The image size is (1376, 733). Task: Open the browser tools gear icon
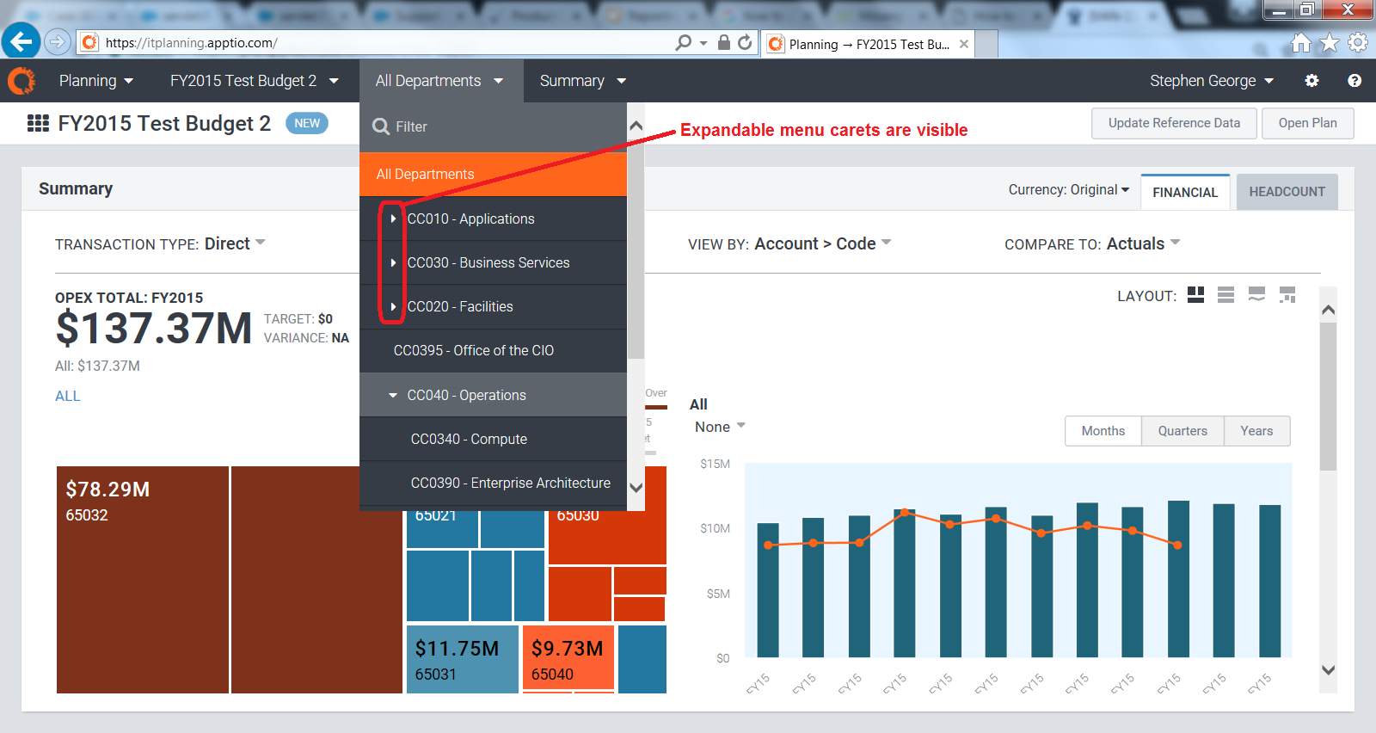tap(1358, 42)
